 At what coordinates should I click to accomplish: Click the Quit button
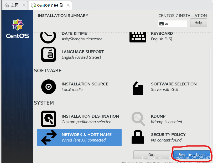[x=152, y=155]
